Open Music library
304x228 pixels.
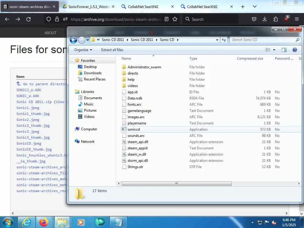click(88, 104)
